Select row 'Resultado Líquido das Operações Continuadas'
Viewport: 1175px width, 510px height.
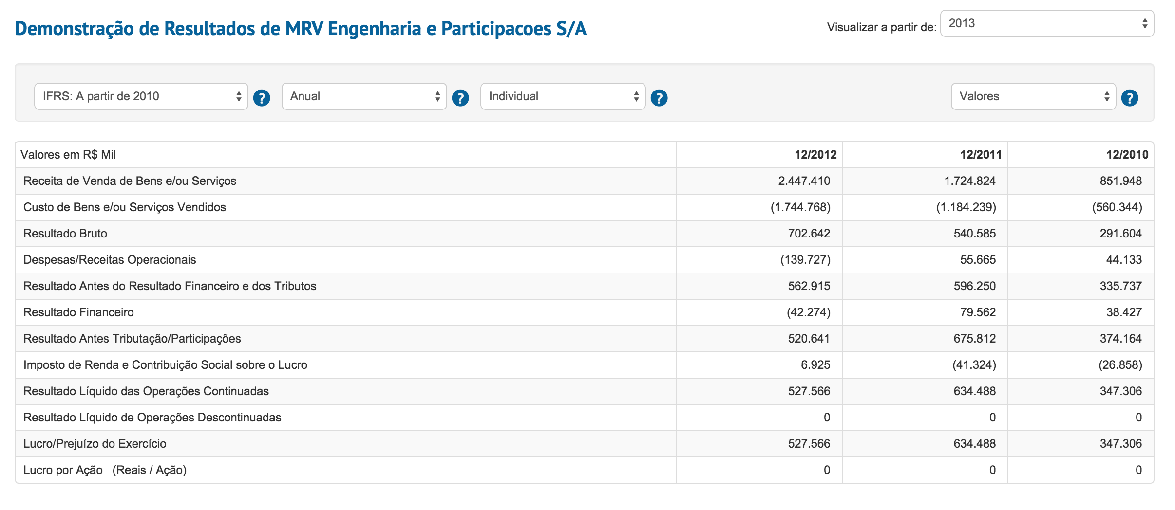point(585,391)
